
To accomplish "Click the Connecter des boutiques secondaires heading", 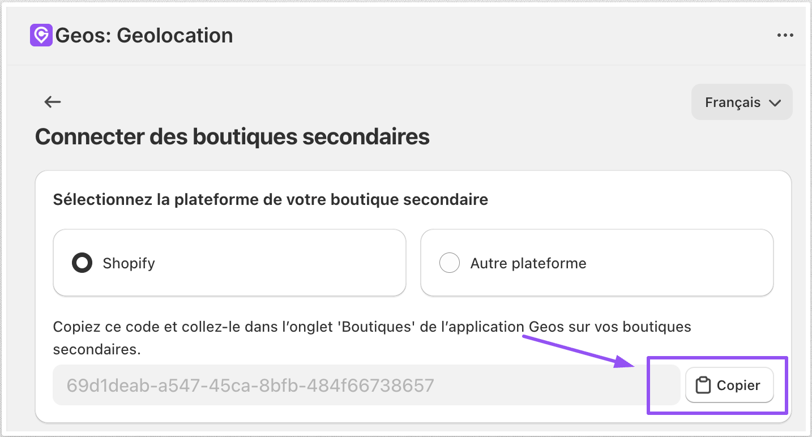I will tap(232, 137).
